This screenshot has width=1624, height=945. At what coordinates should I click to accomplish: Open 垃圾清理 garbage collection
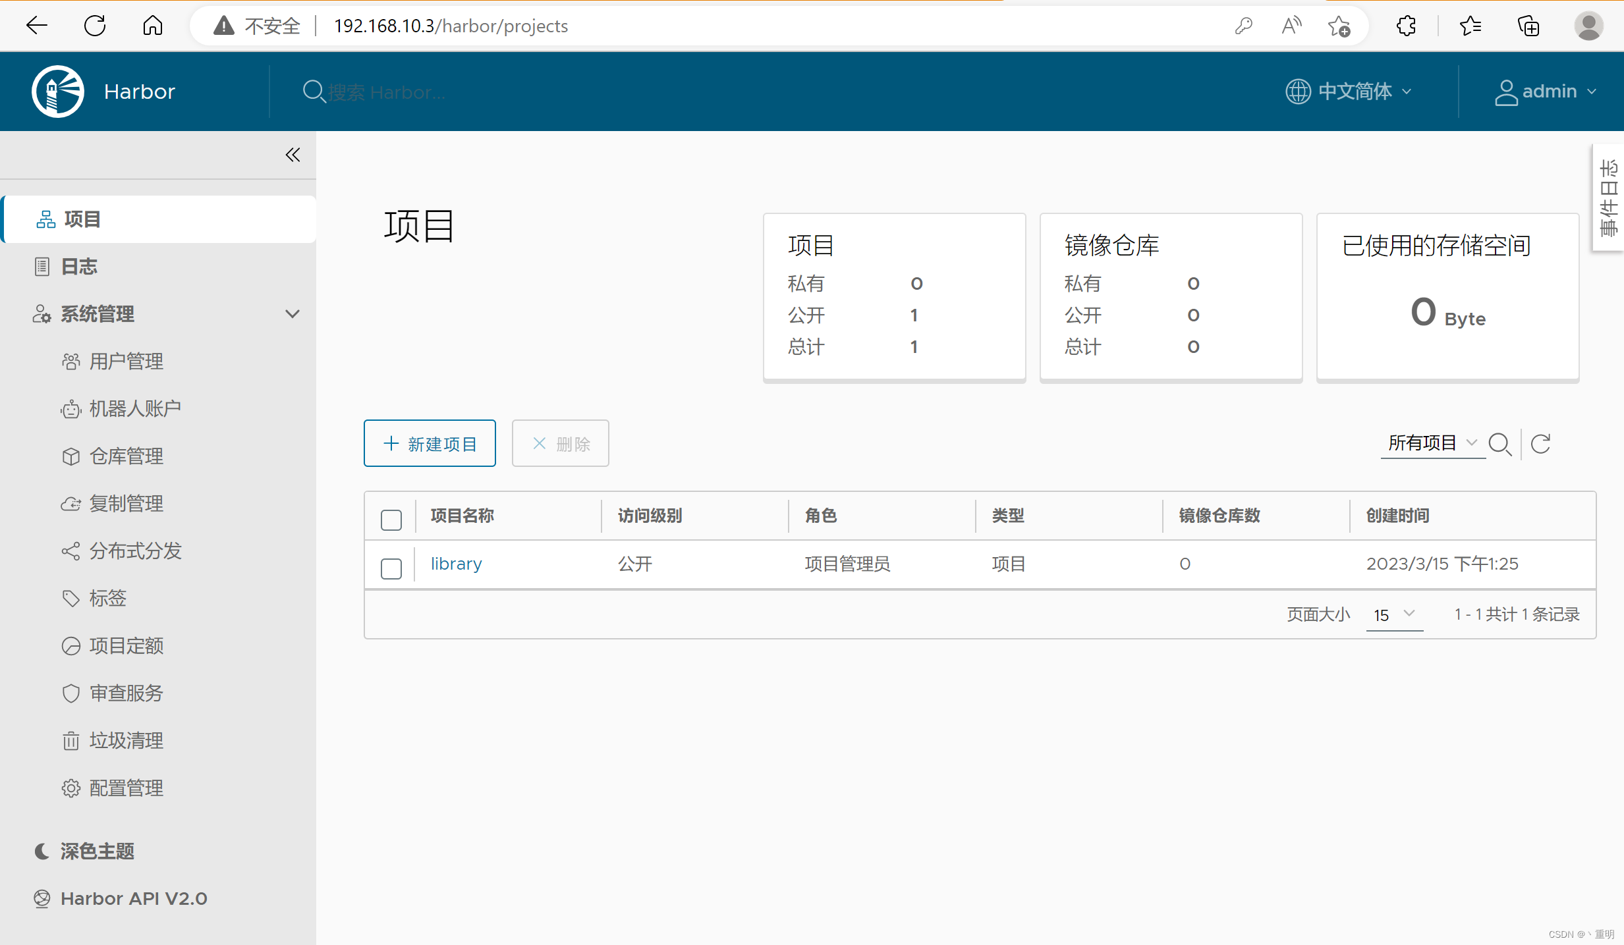pos(112,741)
